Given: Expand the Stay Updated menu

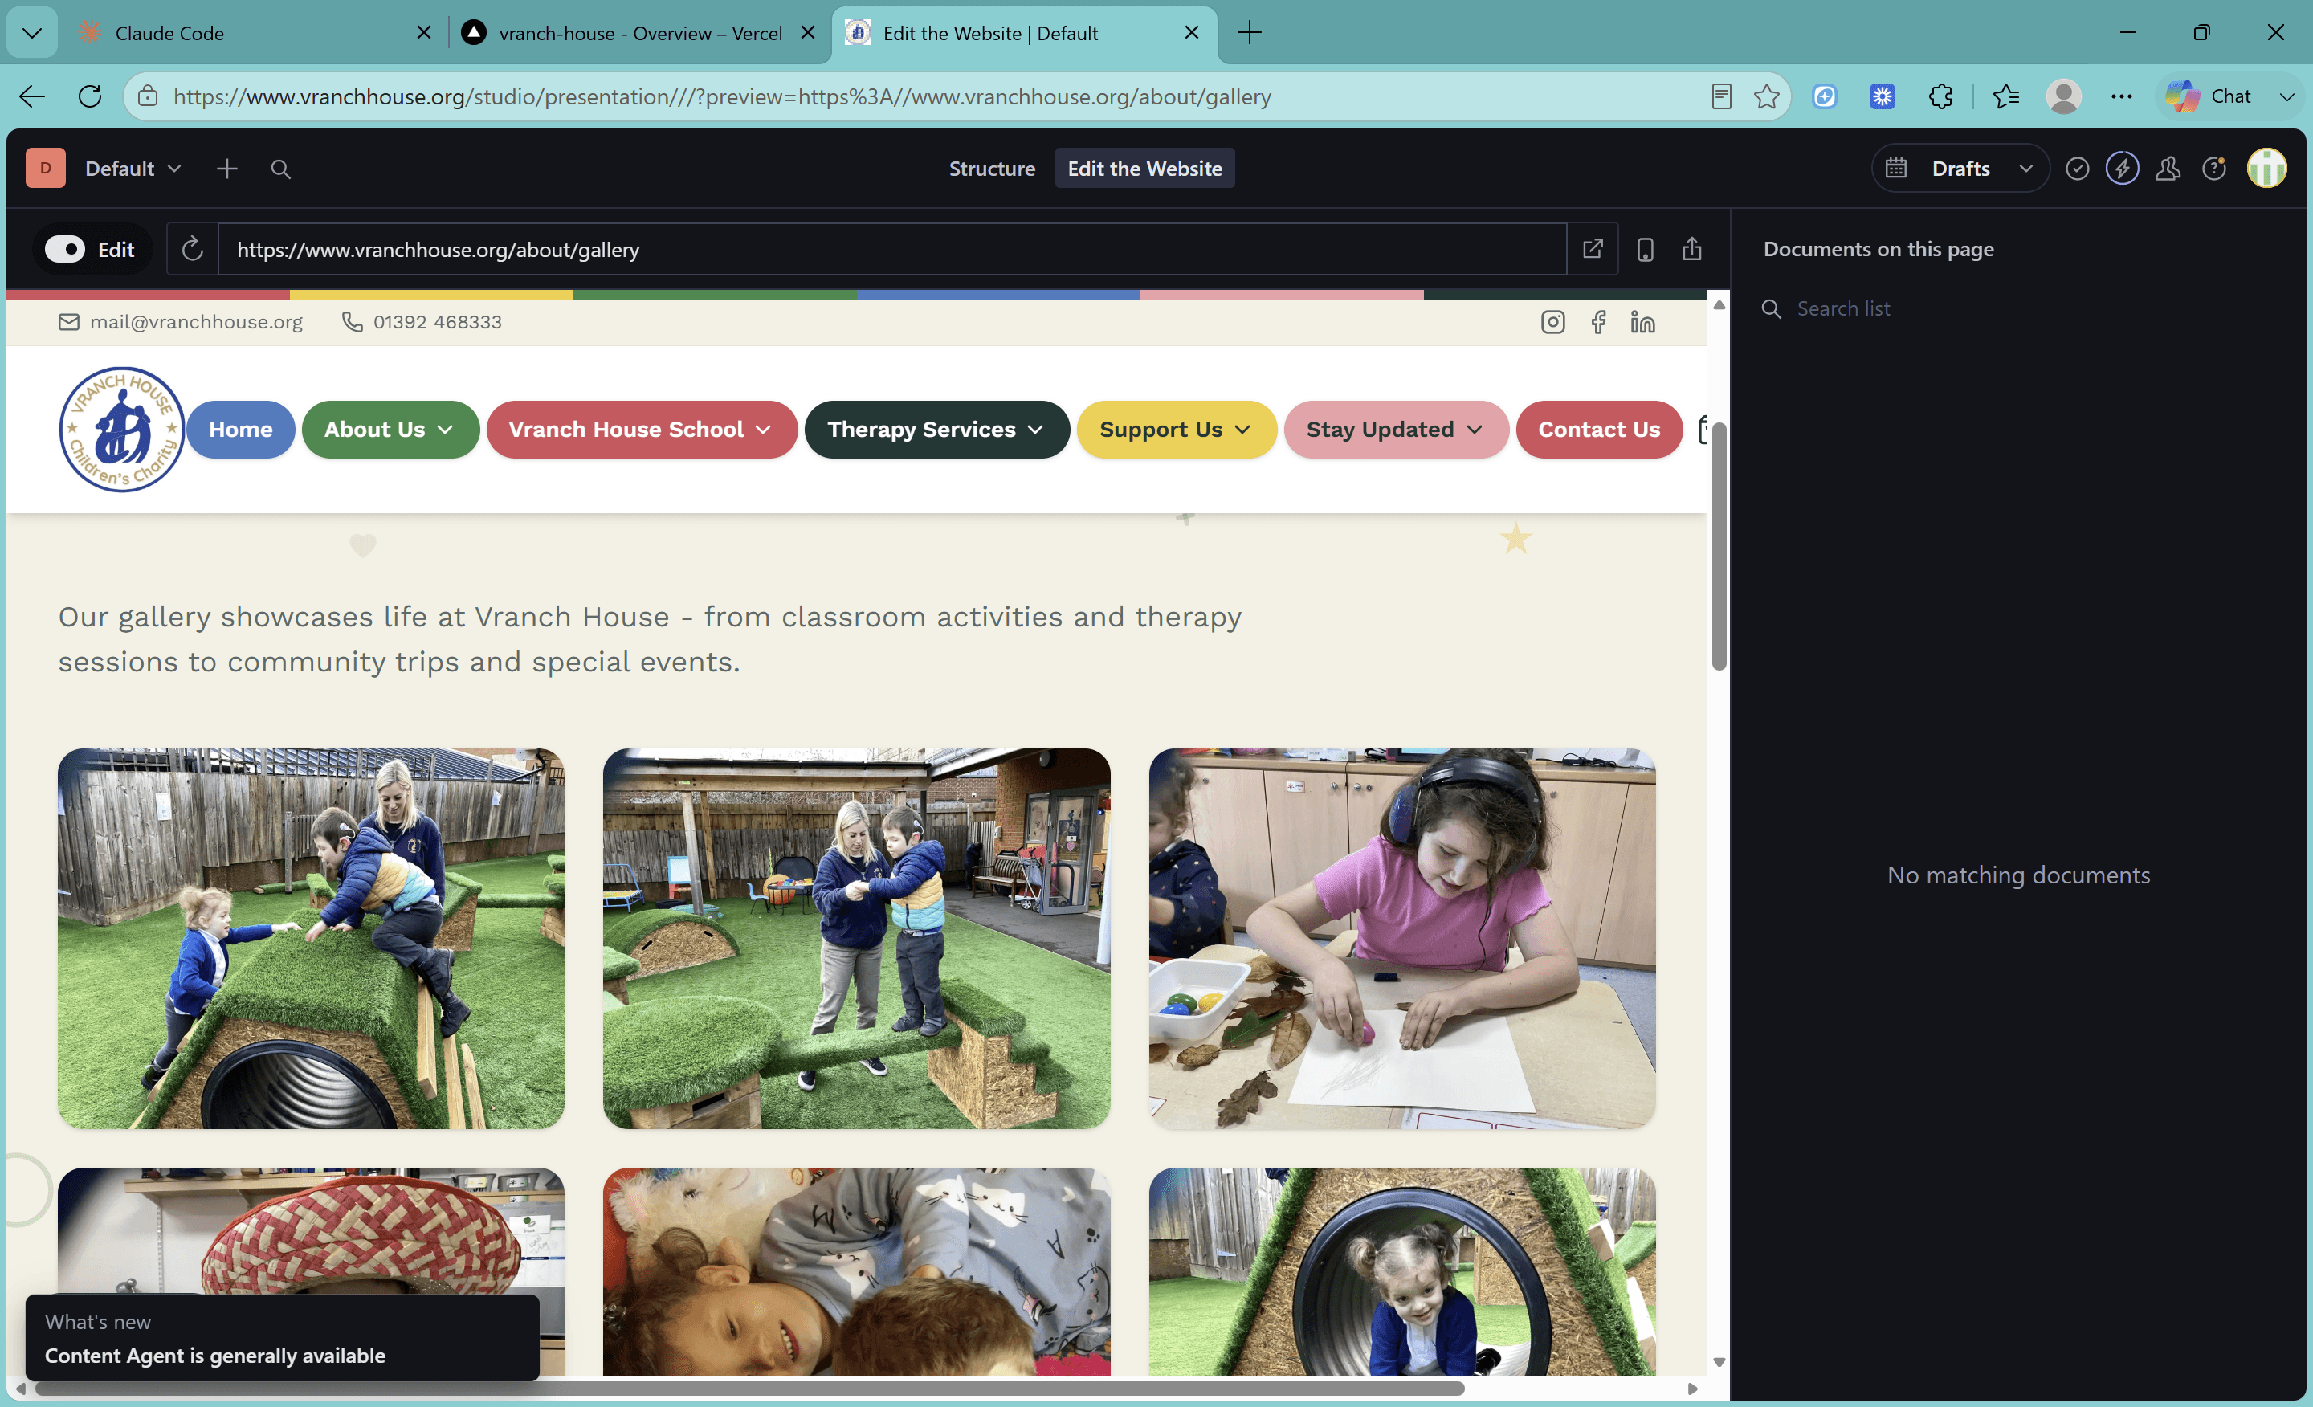Looking at the screenshot, I should click(x=1395, y=429).
